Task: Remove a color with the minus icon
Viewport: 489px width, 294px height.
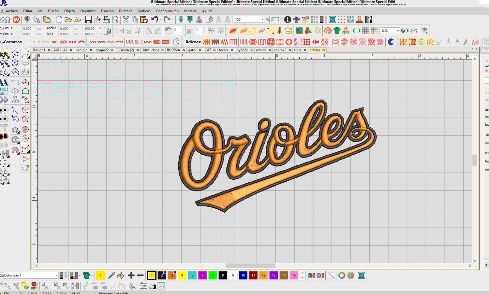Action: (x=140, y=275)
